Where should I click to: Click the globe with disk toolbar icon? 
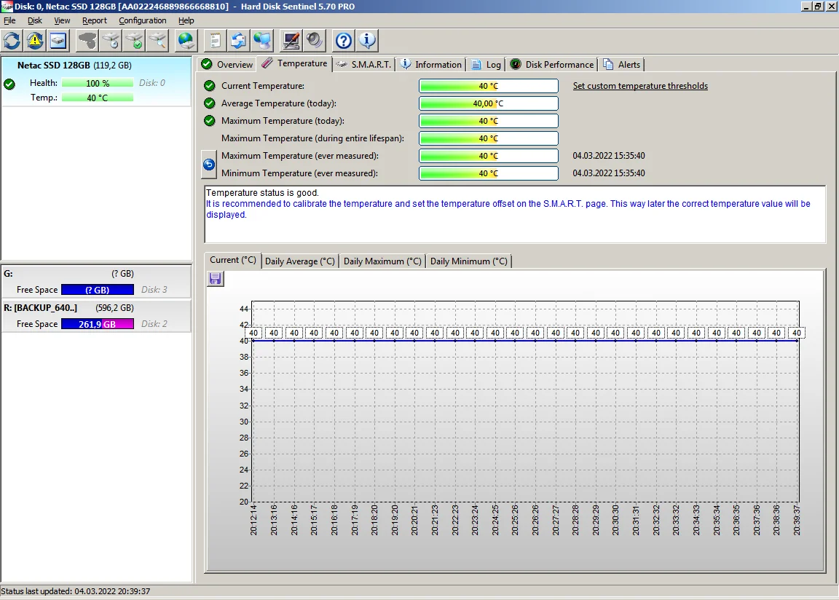click(x=186, y=40)
